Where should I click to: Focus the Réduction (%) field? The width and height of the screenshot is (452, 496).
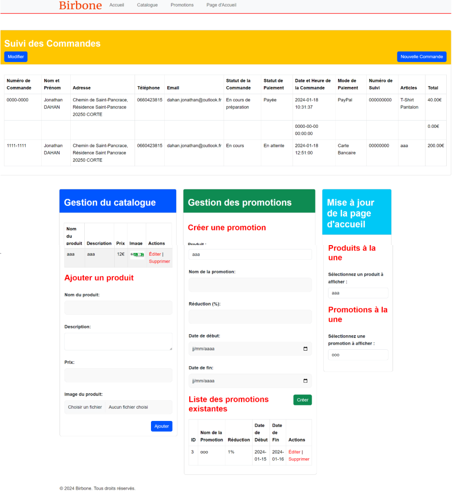click(x=250, y=317)
